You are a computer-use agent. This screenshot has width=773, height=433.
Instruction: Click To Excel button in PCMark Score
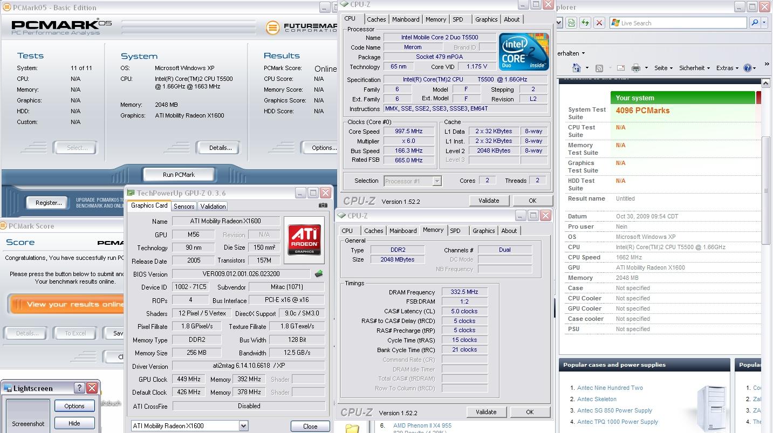tap(76, 333)
